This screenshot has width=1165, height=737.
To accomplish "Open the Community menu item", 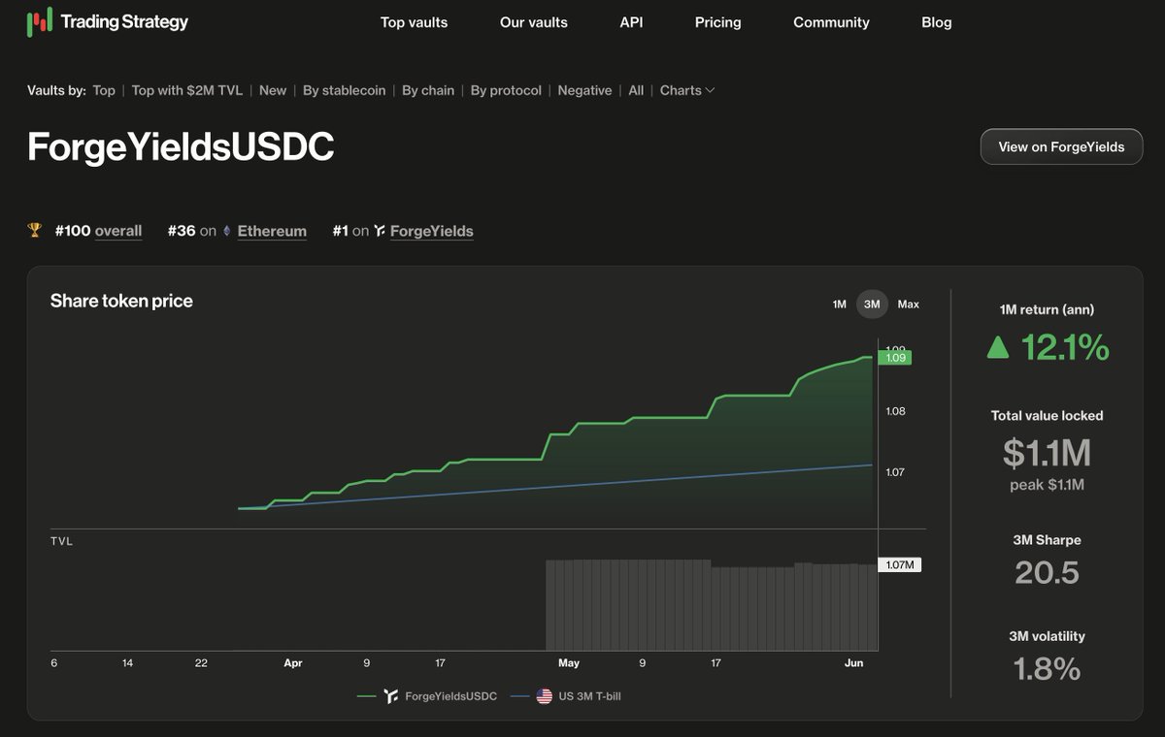I will 832,22.
